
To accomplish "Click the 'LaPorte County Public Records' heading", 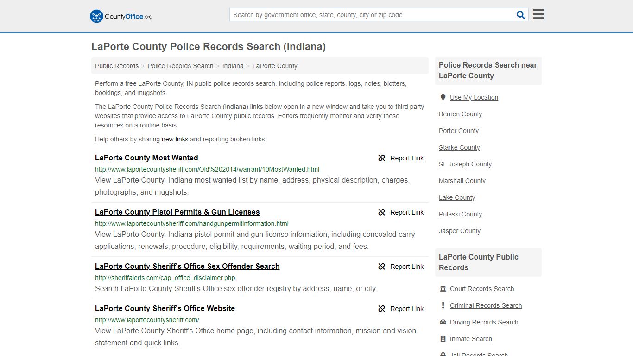I will [x=478, y=262].
